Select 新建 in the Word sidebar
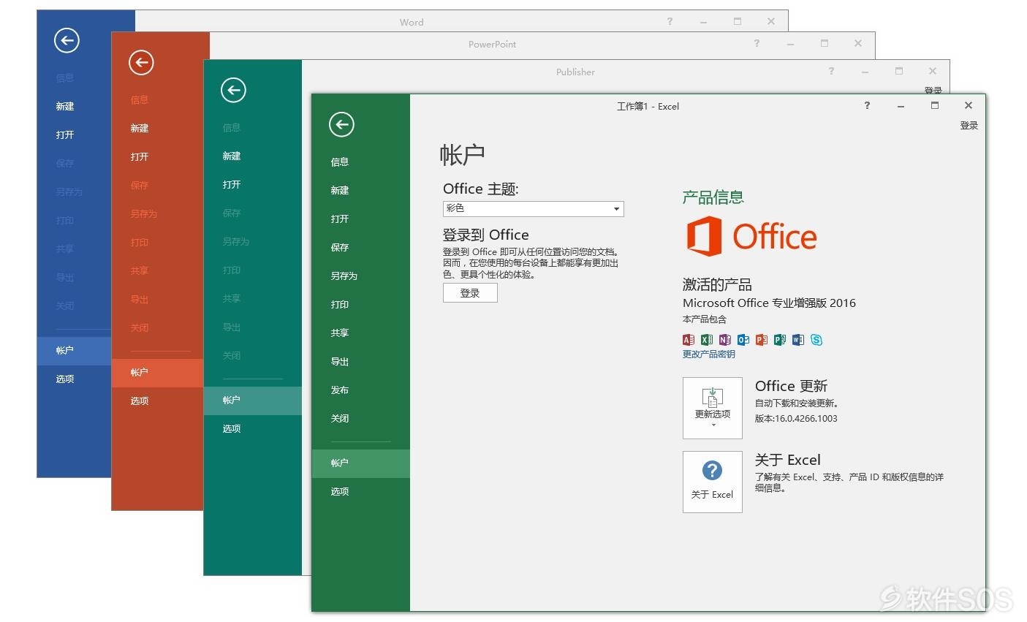Viewport: 1027px width, 622px height. tap(65, 107)
